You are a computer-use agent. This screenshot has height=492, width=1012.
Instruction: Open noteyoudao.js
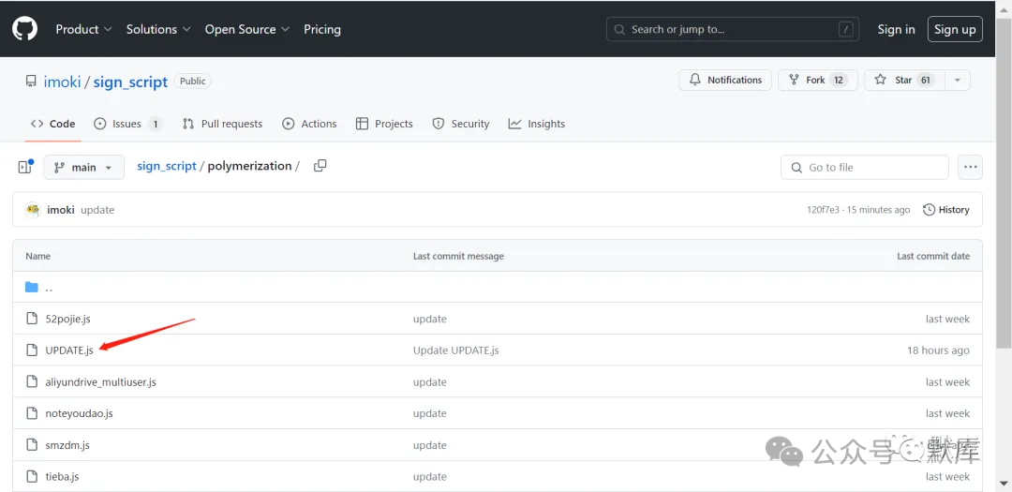click(80, 413)
